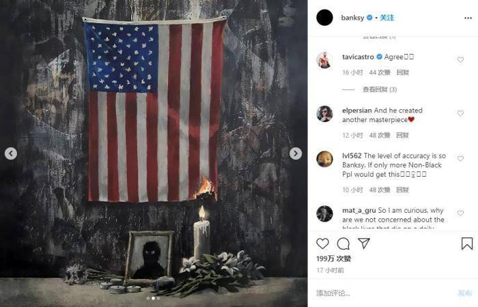This screenshot has height=307, width=478.
Task: Reply to lvl562's comment
Action: click(x=402, y=190)
